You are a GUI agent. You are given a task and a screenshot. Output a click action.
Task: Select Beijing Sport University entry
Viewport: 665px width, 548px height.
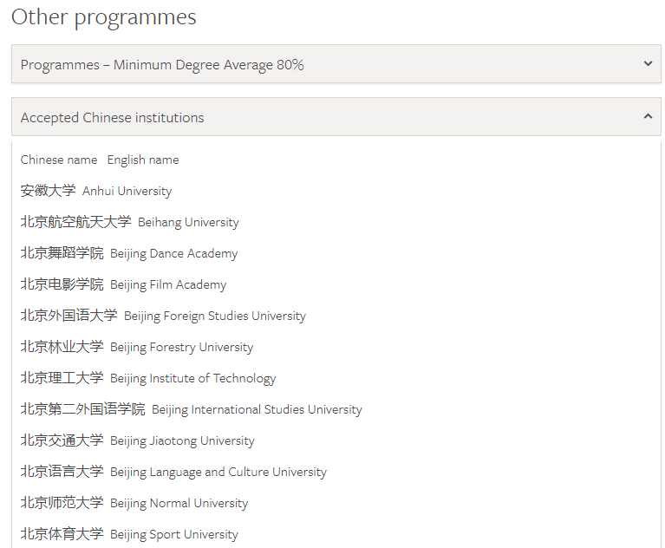(x=173, y=534)
